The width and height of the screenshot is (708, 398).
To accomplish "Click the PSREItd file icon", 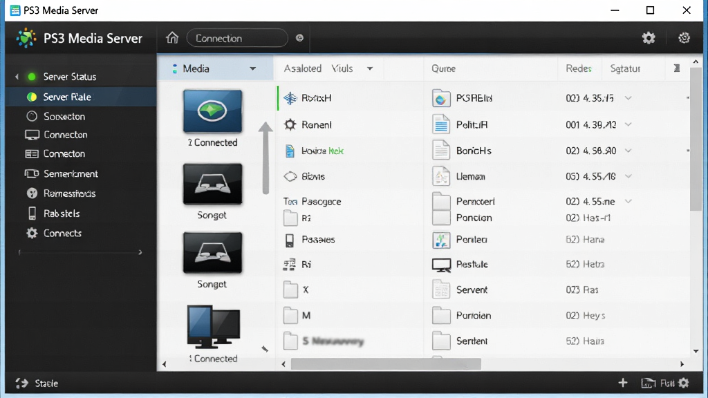I will tap(440, 98).
